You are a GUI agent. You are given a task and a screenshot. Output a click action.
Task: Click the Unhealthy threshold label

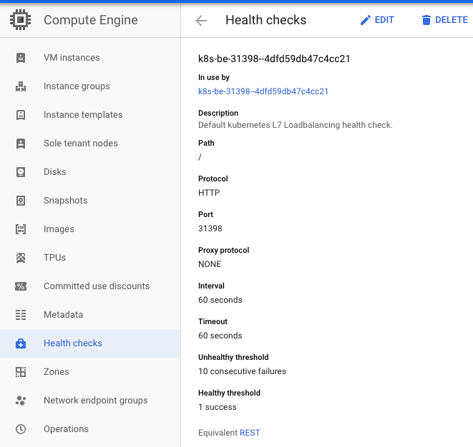point(233,357)
